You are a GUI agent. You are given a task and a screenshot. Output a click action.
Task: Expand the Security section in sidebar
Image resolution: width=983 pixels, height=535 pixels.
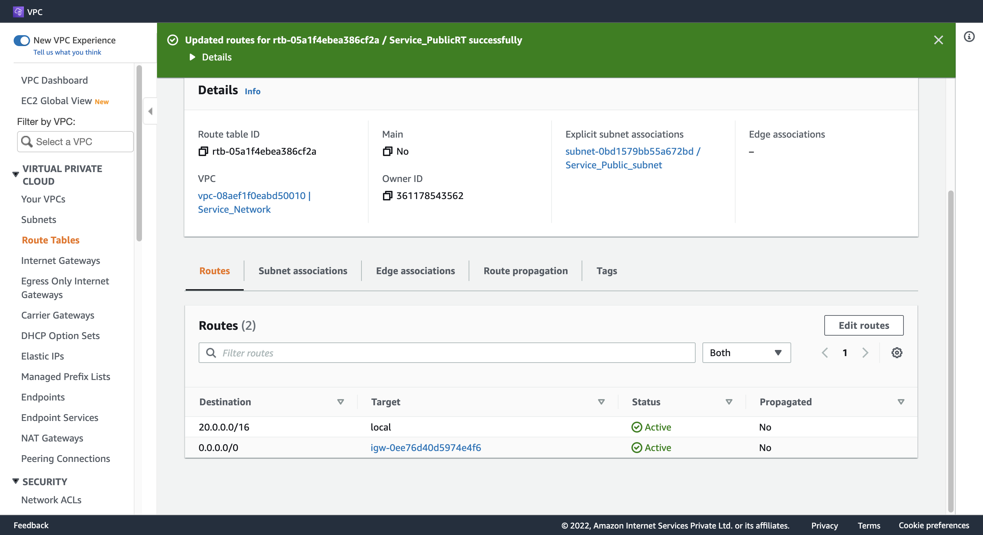[15, 481]
